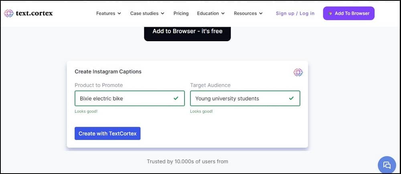The height and width of the screenshot is (174, 401).
Task: Click into the Young university students input field
Action: tap(245, 98)
